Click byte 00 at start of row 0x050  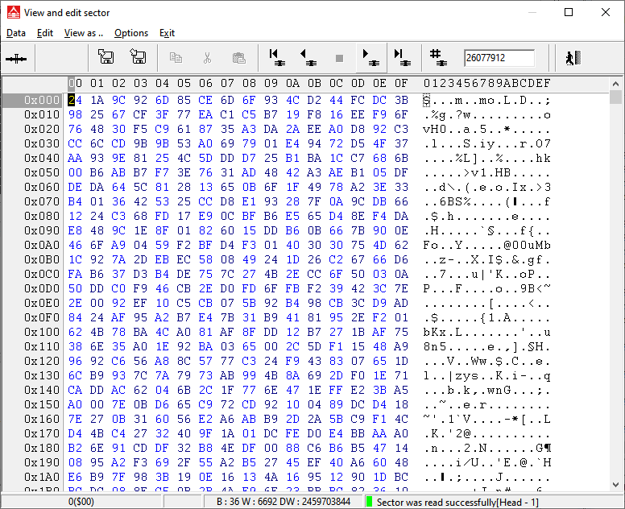pyautogui.click(x=75, y=172)
